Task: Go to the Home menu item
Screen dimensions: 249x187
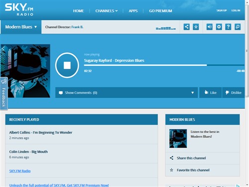Action: pyautogui.click(x=78, y=11)
